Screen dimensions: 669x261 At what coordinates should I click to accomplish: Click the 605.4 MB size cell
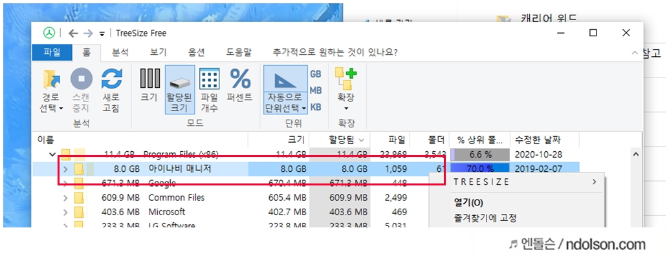click(287, 198)
